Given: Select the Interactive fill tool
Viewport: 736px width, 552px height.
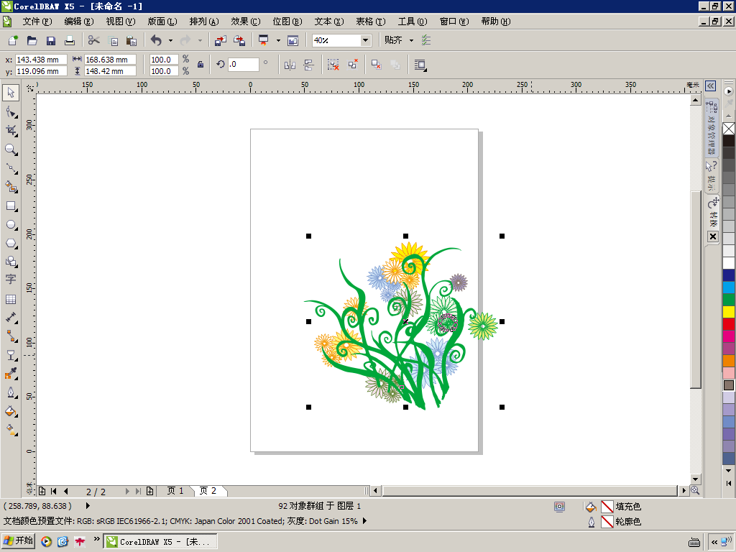Looking at the screenshot, I should (11, 430).
